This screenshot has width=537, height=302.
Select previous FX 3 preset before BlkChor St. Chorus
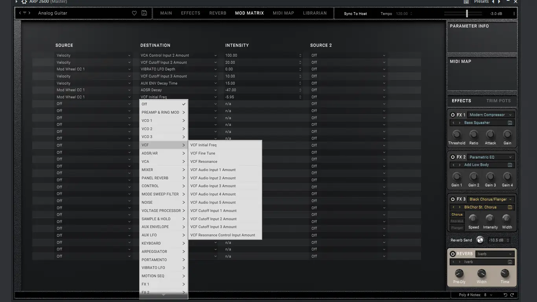coord(453,207)
